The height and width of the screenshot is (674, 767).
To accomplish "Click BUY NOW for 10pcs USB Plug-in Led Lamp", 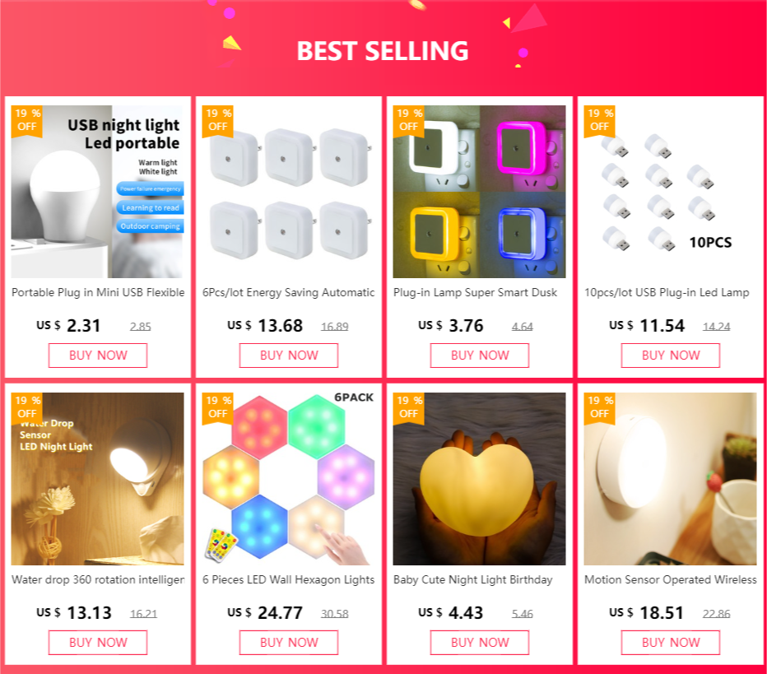I will tap(671, 355).
